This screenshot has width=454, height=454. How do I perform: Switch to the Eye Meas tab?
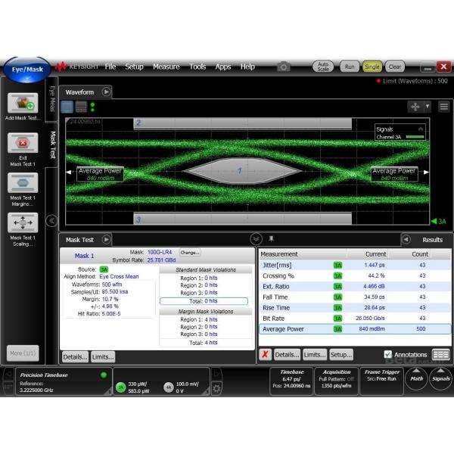pos(52,100)
